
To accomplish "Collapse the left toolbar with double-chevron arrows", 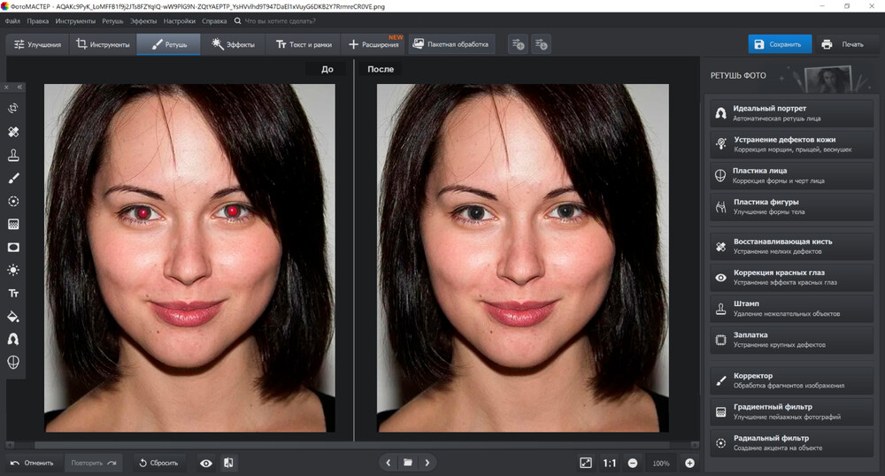I will tap(19, 87).
